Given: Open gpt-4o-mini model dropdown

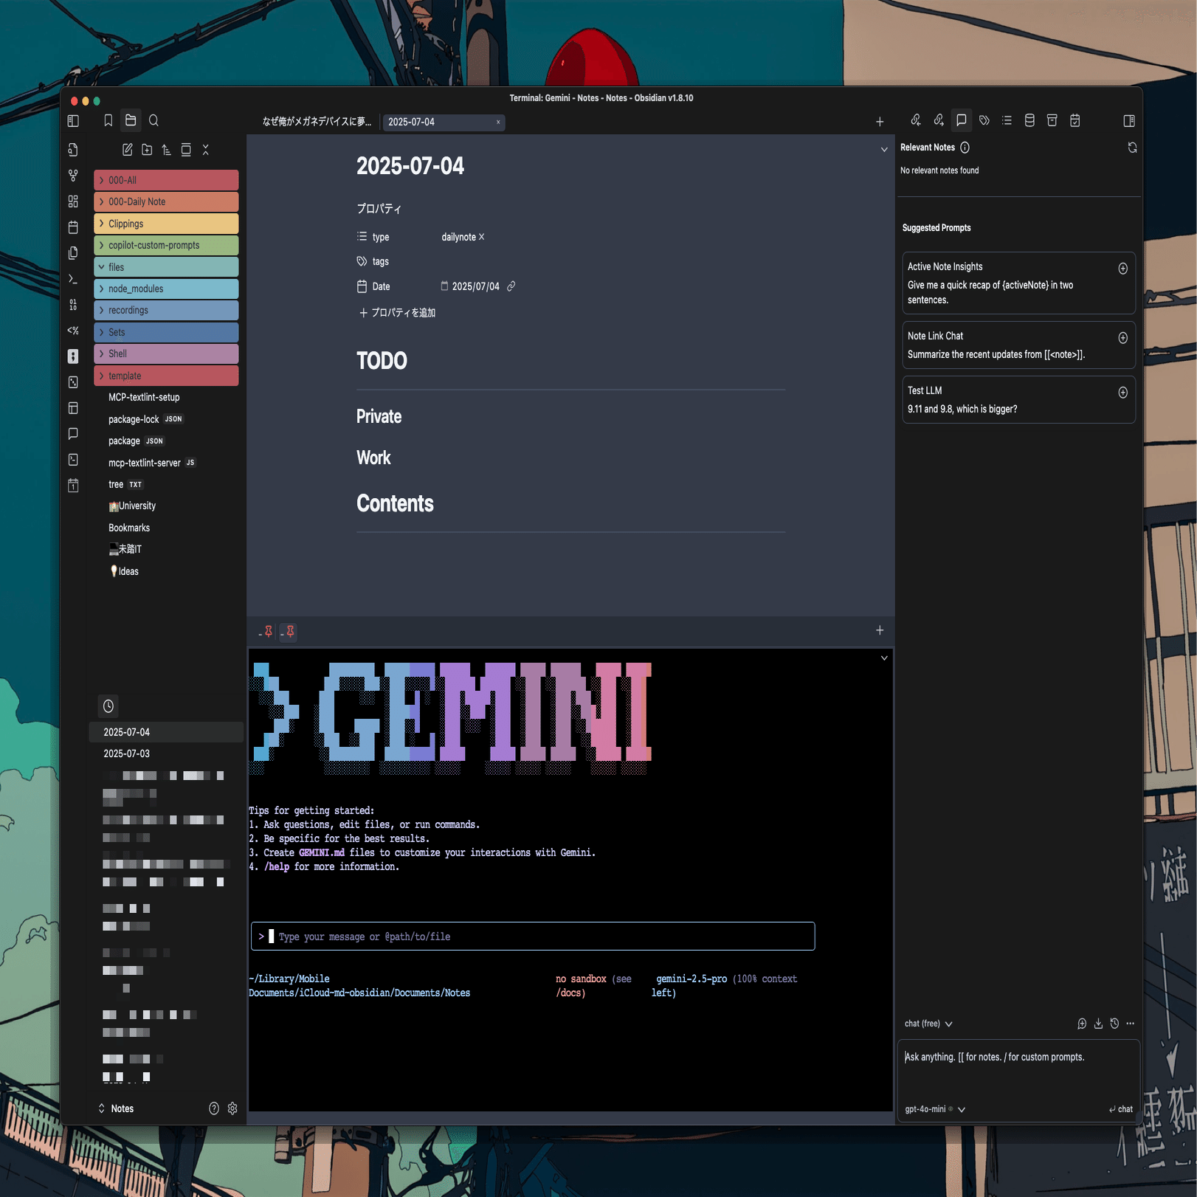Looking at the screenshot, I should (935, 1109).
